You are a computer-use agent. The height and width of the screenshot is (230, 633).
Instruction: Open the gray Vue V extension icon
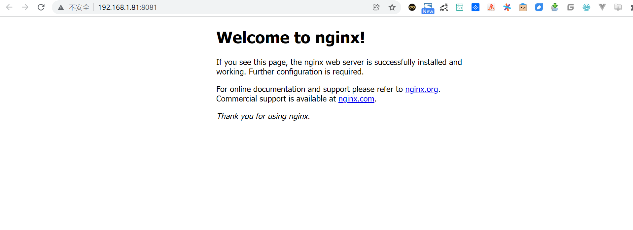(602, 7)
